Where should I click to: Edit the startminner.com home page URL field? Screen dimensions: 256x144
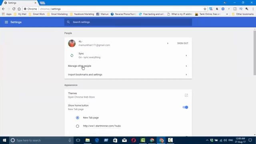point(102,126)
